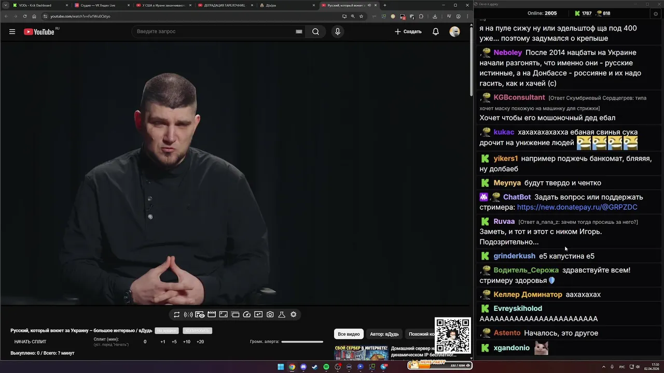Open Spotify from the taskbar

326,367
